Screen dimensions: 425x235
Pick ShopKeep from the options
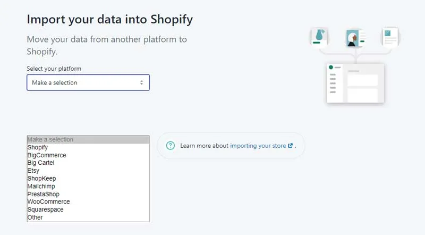point(88,179)
